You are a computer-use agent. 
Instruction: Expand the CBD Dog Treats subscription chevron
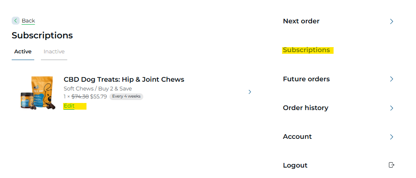[x=250, y=92]
